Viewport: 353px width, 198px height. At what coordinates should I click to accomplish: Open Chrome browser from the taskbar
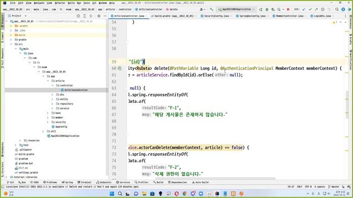185,194
